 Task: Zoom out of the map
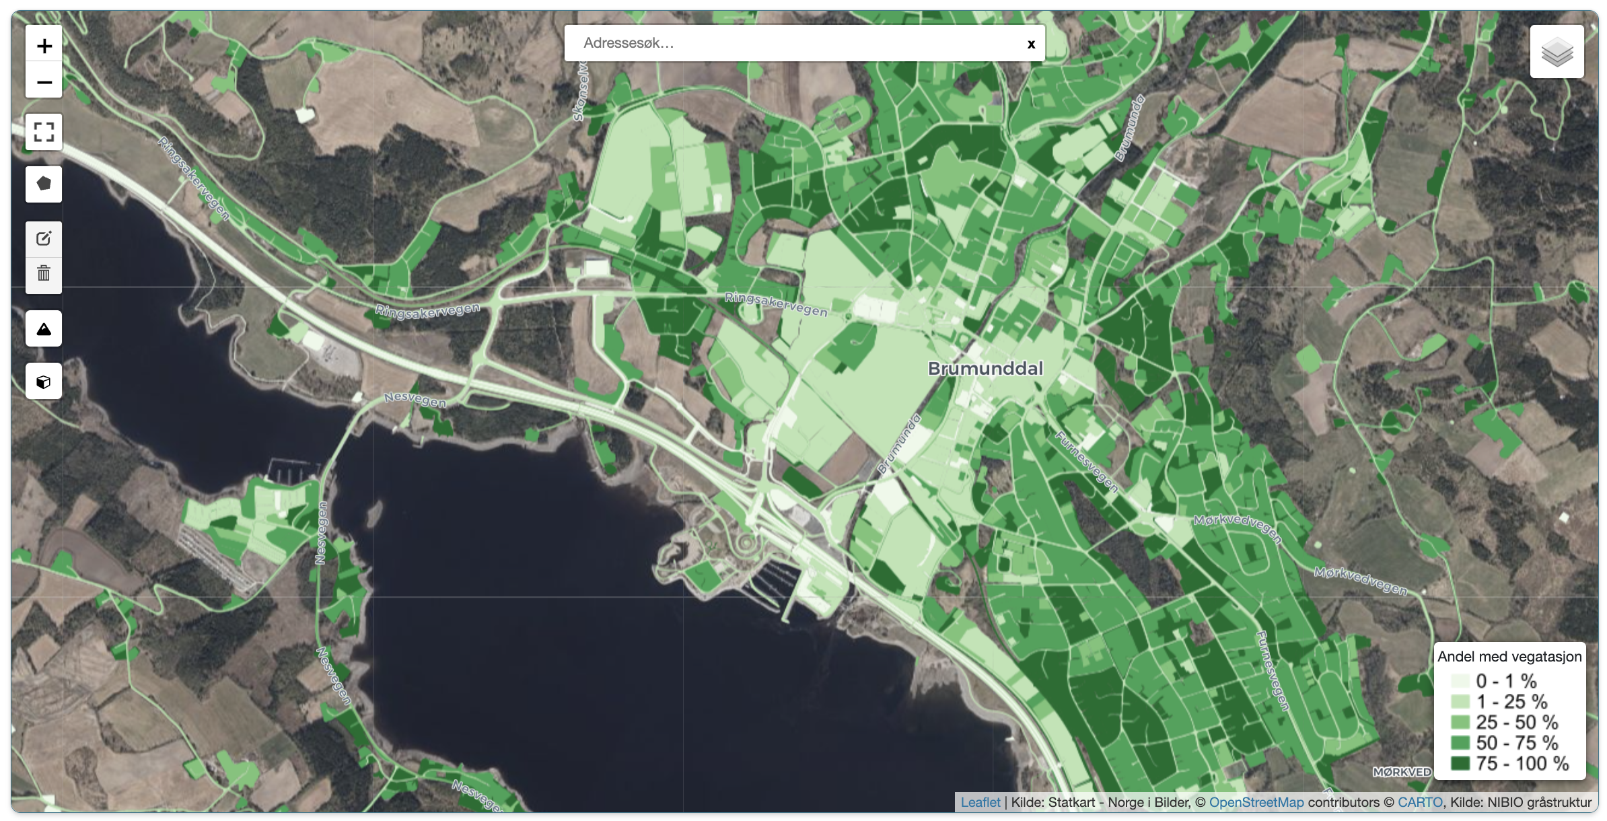44,82
